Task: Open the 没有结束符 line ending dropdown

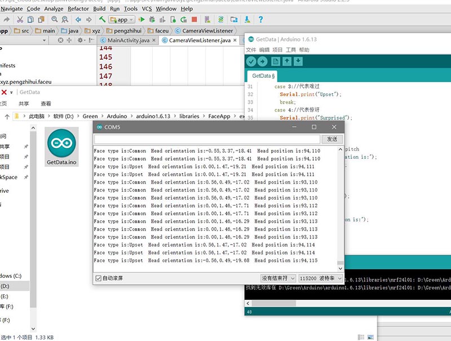Action: point(278,278)
